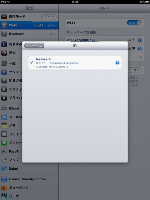Toggle the オフ switch below network list
Image resolution: width=150 pixels, height=200 pixels.
coord(135,70)
